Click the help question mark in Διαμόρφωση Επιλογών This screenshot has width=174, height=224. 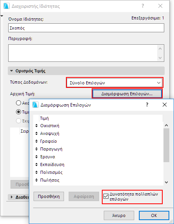[147, 105]
